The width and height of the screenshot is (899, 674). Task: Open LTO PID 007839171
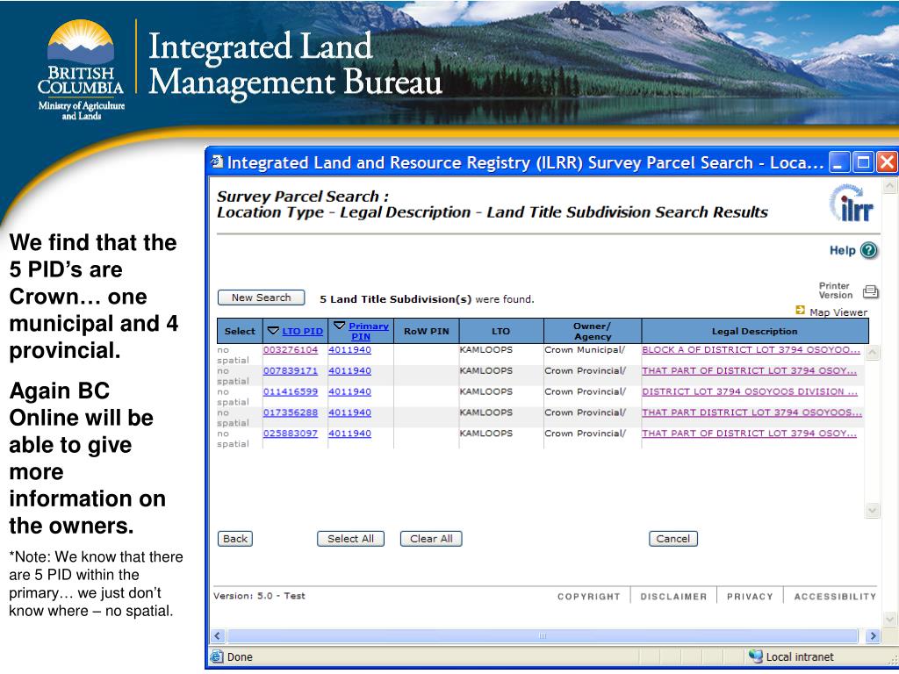point(290,371)
